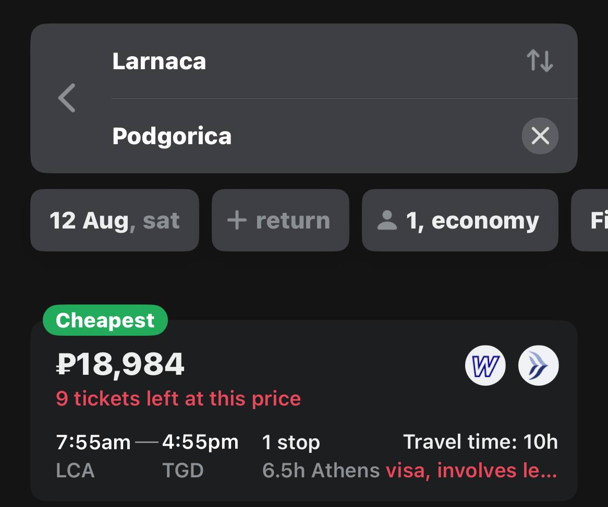
Task: Tap the passenger person icon
Action: click(387, 220)
